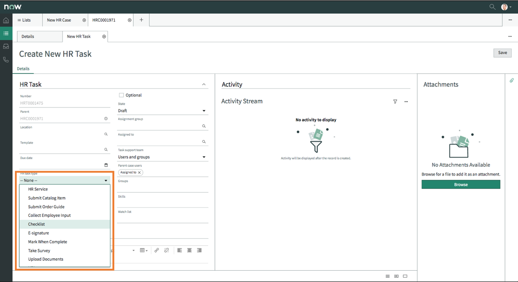Click the info icon next to Parent HRC0001971

coord(106,118)
